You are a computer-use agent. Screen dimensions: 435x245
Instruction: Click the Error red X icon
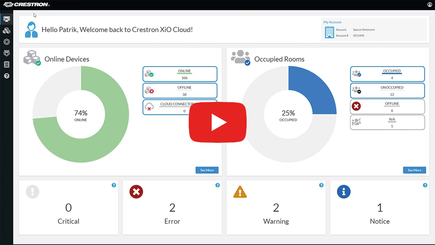pos(136,192)
